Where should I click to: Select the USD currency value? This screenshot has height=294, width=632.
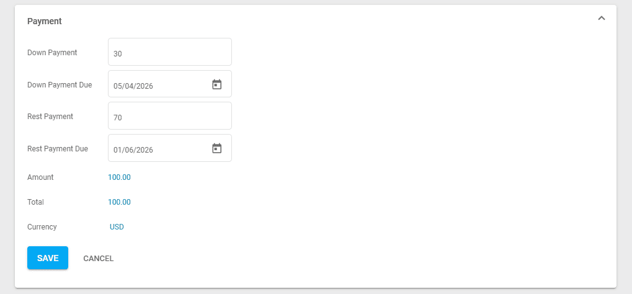[x=117, y=227]
